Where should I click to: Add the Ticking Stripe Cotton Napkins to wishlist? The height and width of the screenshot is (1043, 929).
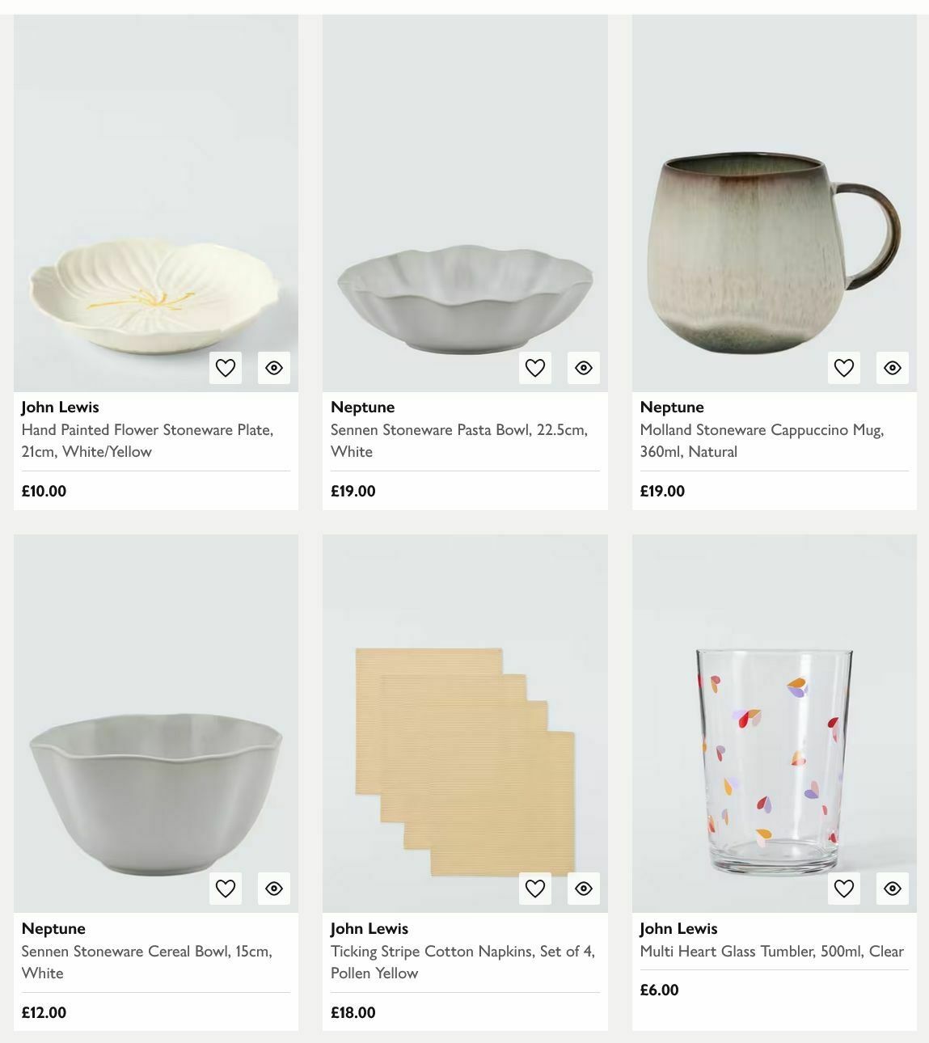coord(534,888)
